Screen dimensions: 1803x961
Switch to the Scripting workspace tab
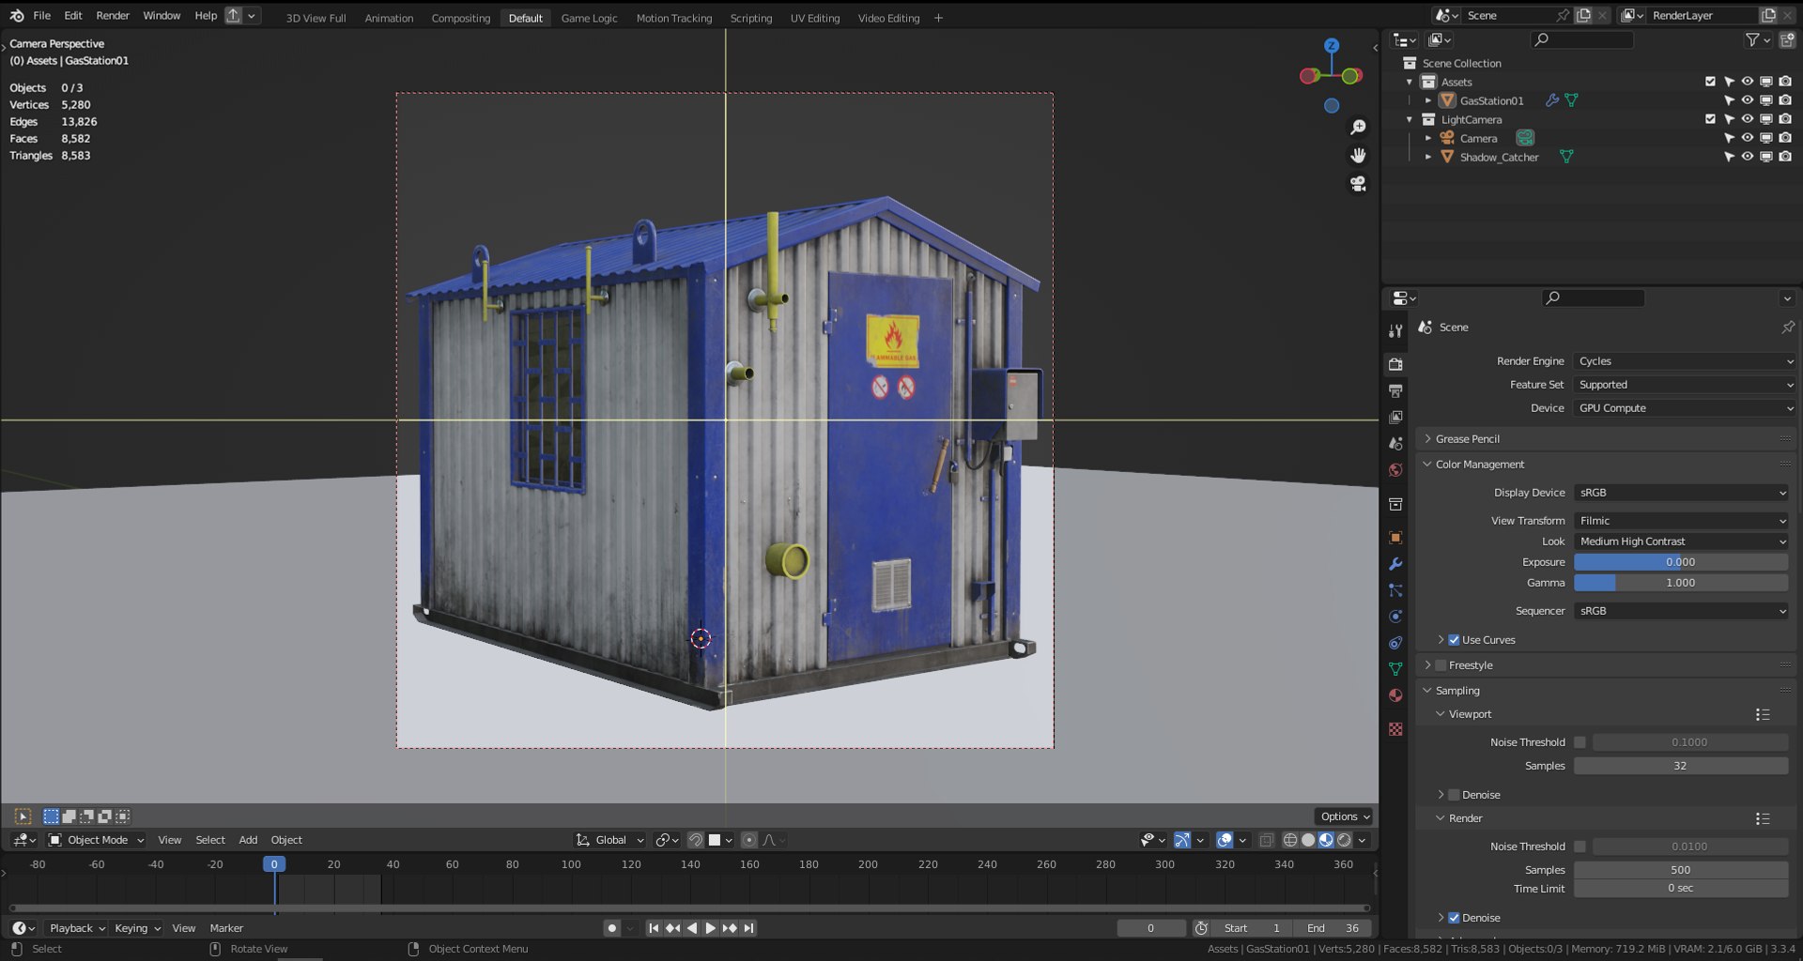pos(750,18)
